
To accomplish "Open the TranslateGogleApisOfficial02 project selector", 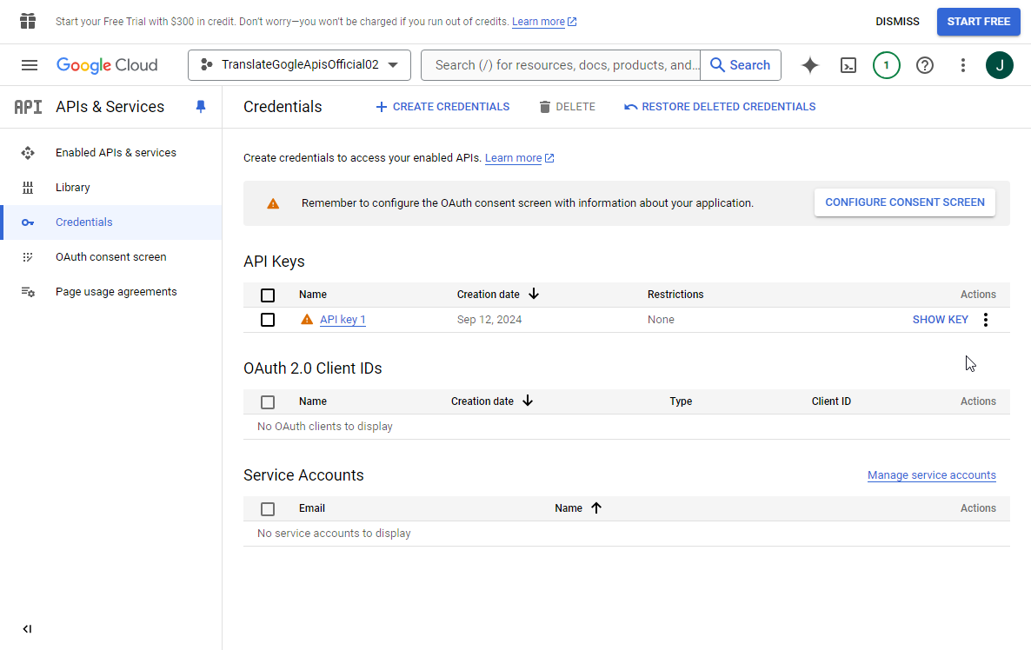I will click(299, 65).
